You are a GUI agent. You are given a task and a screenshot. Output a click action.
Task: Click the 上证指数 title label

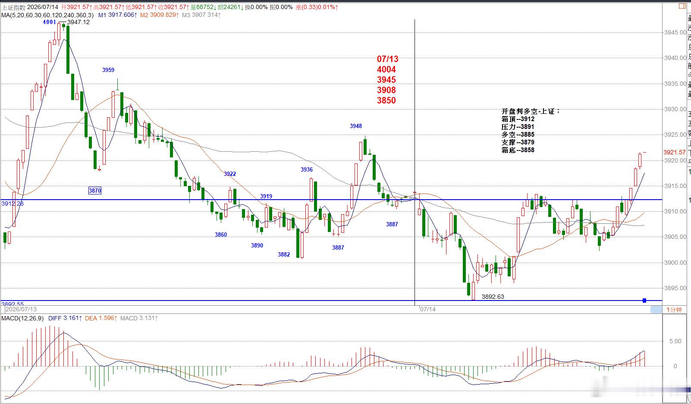[13, 7]
